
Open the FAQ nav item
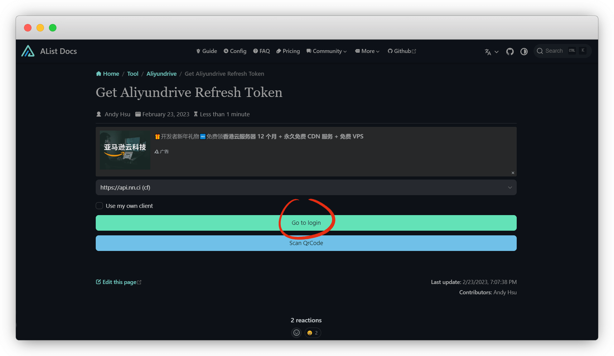point(261,51)
